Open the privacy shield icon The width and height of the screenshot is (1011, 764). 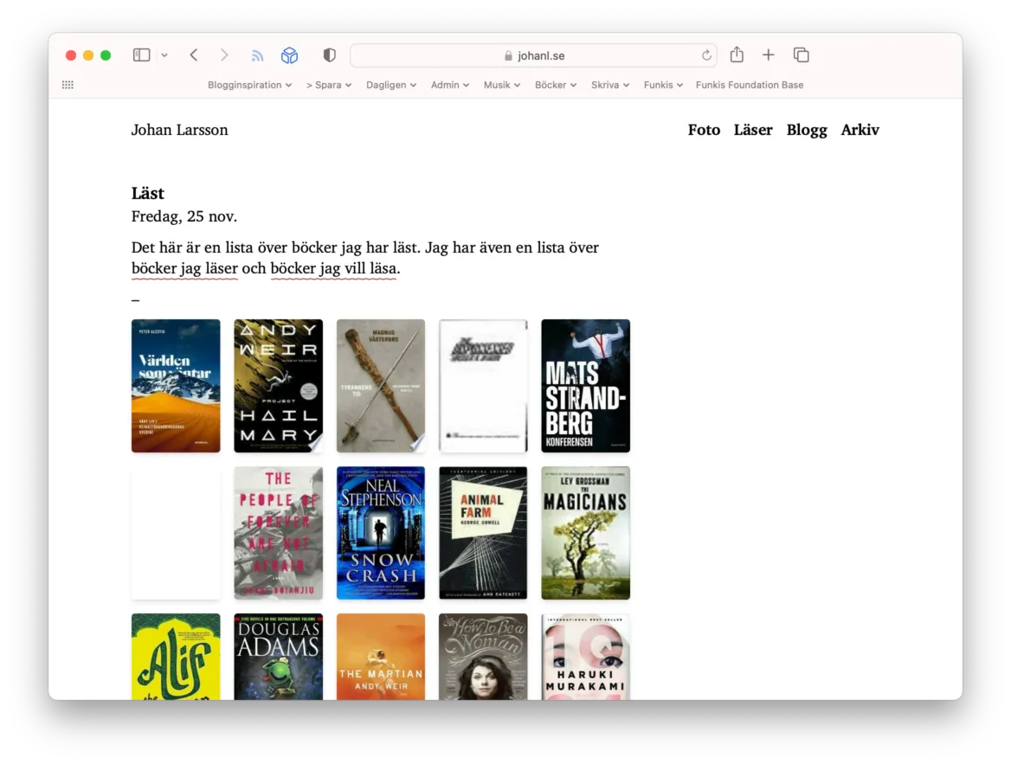[330, 55]
